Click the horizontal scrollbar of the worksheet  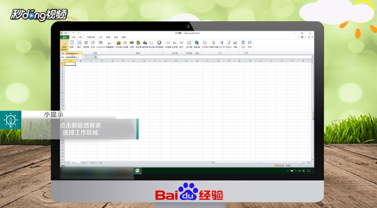259,163
